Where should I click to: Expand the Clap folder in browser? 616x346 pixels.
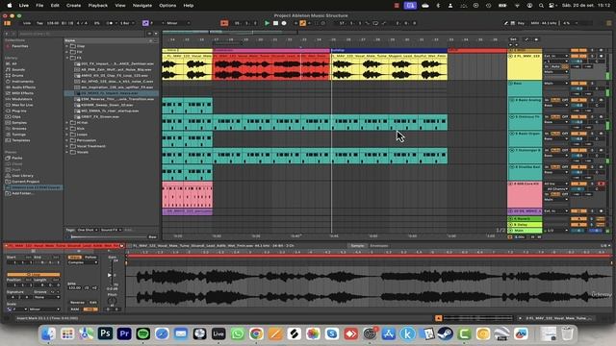pyautogui.click(x=67, y=46)
